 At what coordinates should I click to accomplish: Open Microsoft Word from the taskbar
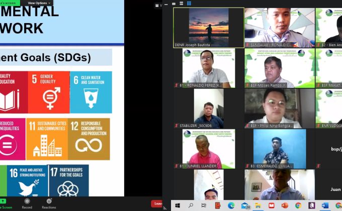(324, 205)
